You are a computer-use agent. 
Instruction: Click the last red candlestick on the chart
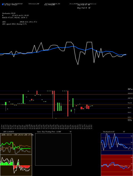(89, 107)
